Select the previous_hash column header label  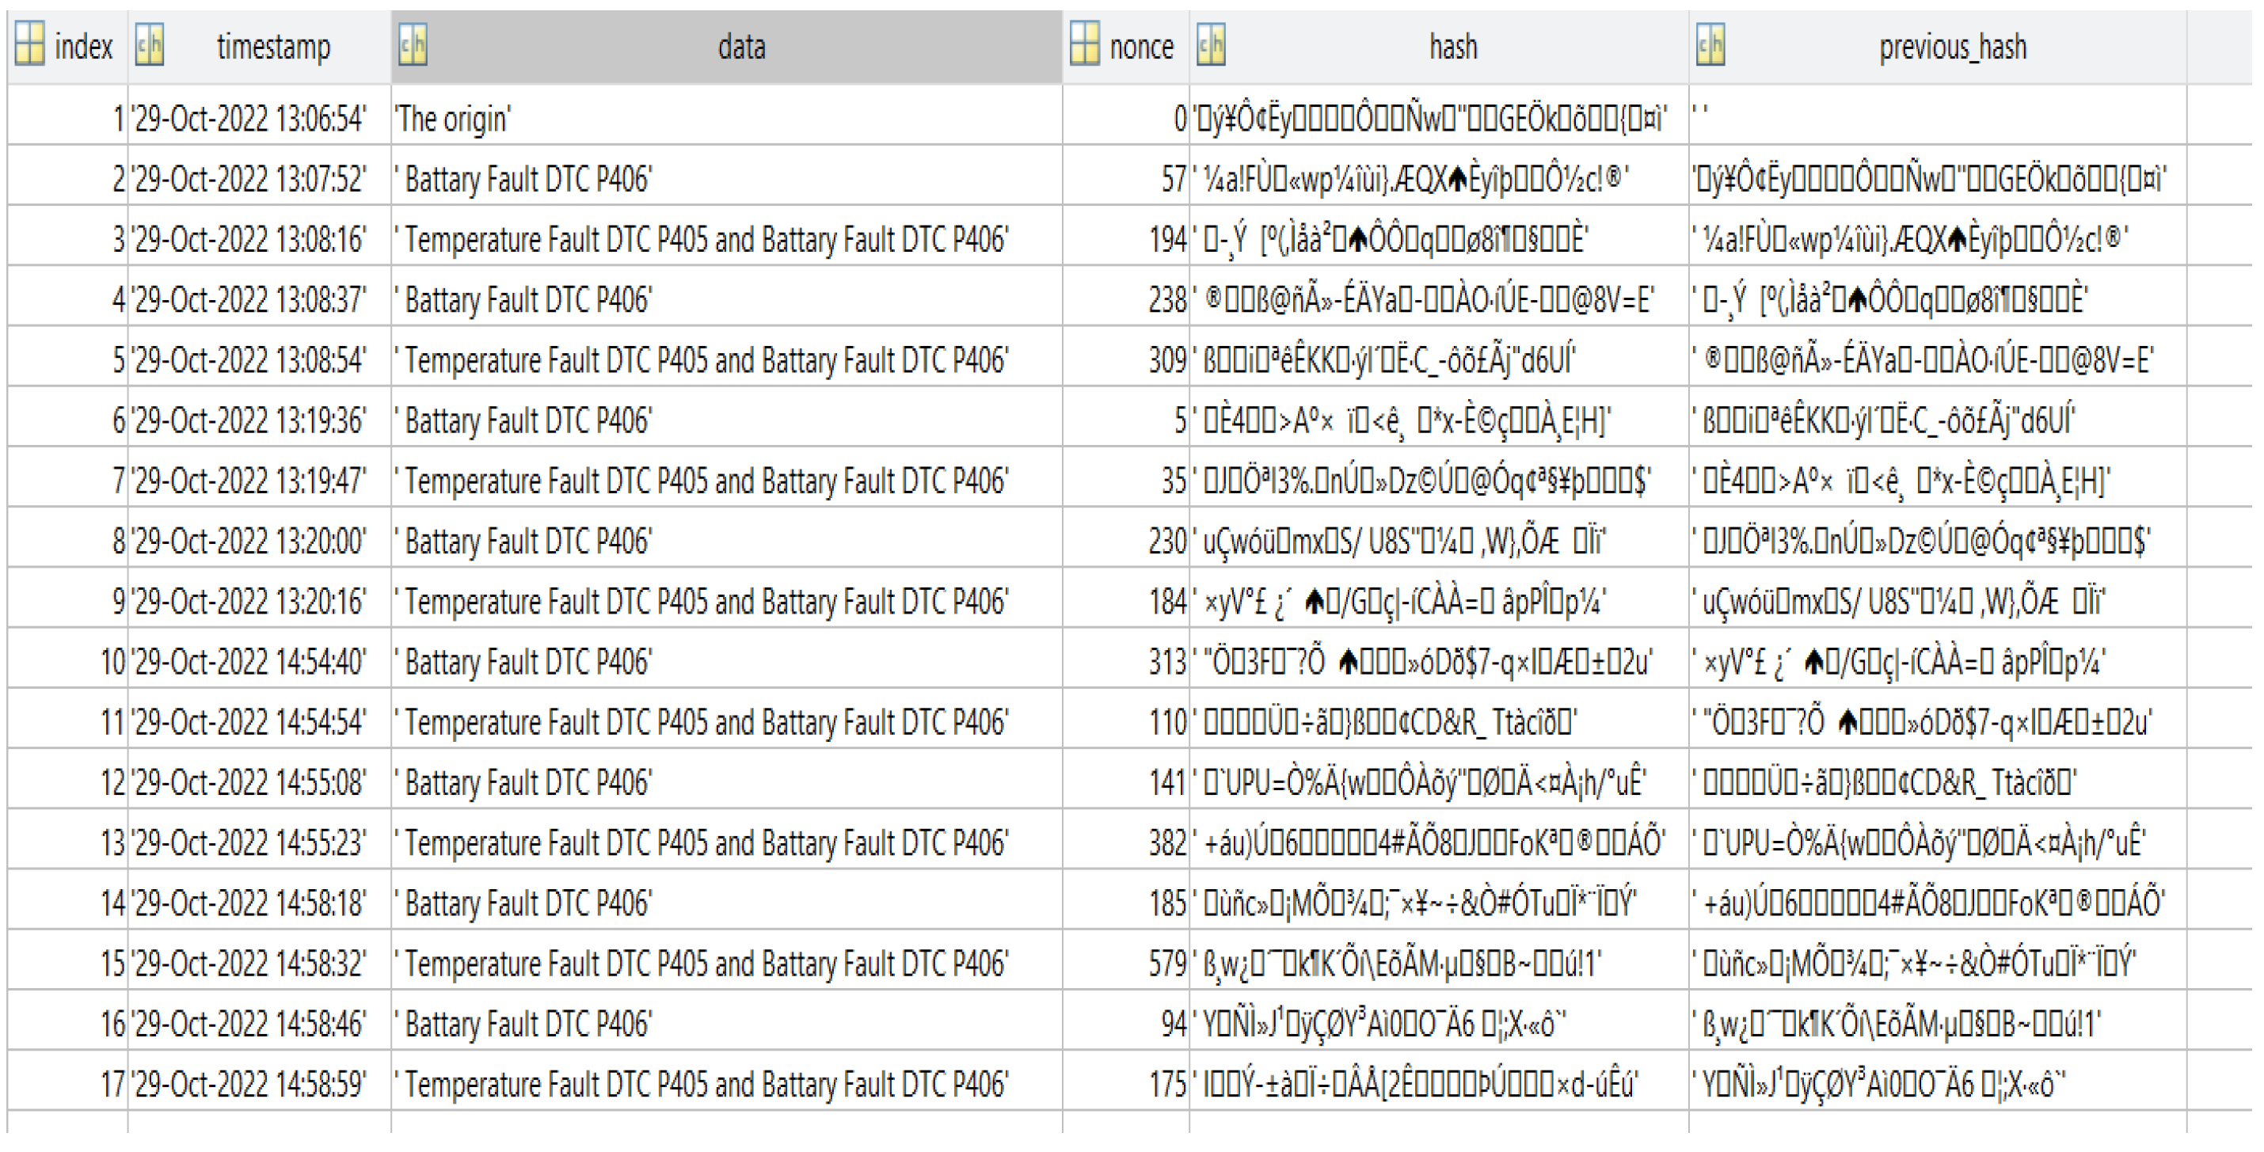(1952, 47)
